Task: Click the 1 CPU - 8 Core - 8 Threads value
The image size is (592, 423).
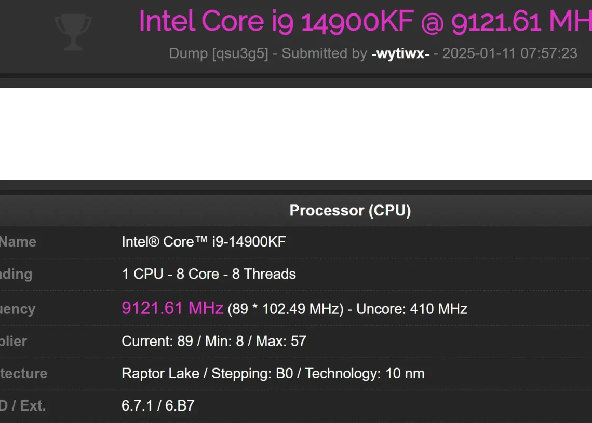Action: point(209,274)
